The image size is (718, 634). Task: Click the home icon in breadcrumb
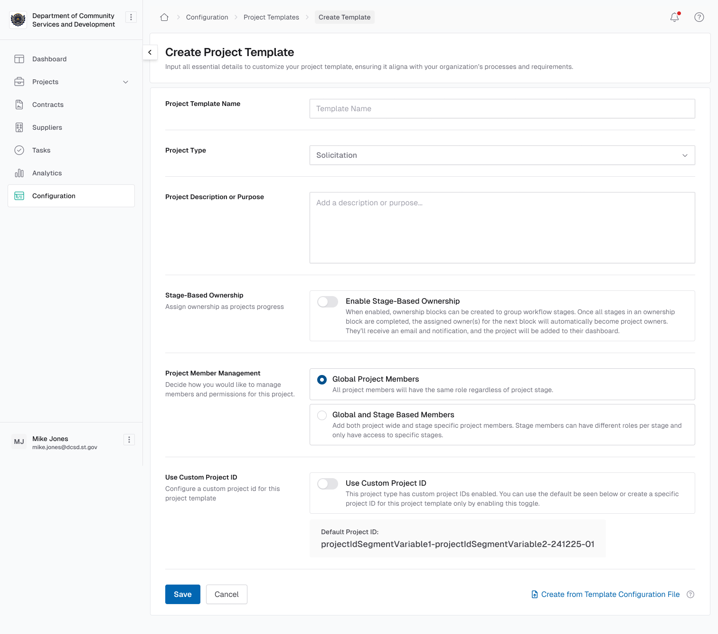coord(164,17)
